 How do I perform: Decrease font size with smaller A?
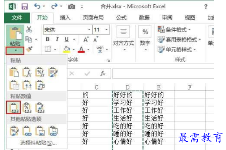96,39
